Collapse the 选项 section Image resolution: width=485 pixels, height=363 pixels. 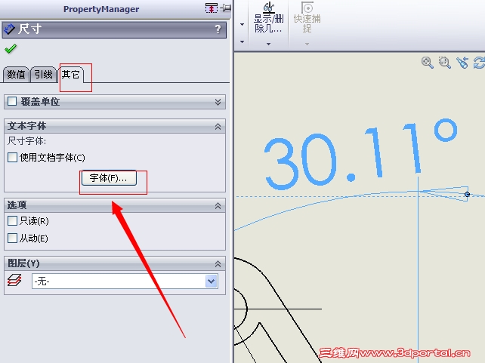point(218,206)
